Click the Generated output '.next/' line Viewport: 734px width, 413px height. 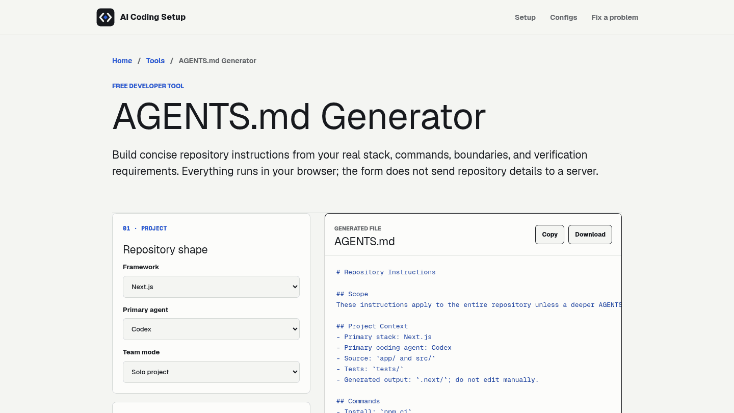coord(437,380)
